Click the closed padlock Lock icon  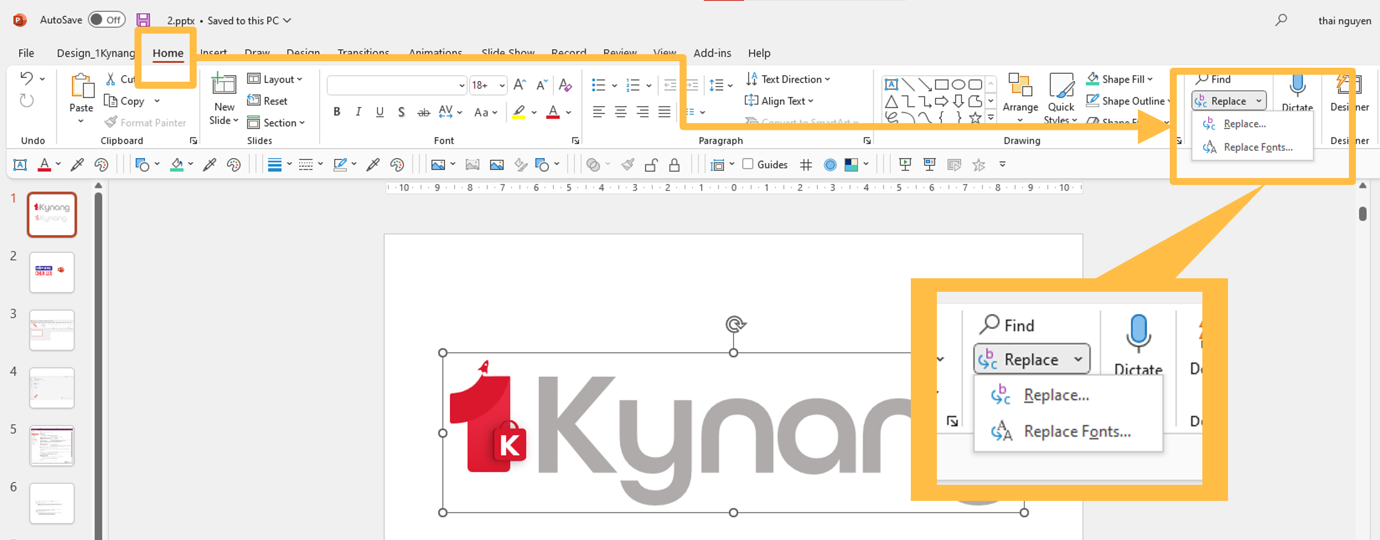pos(674,165)
